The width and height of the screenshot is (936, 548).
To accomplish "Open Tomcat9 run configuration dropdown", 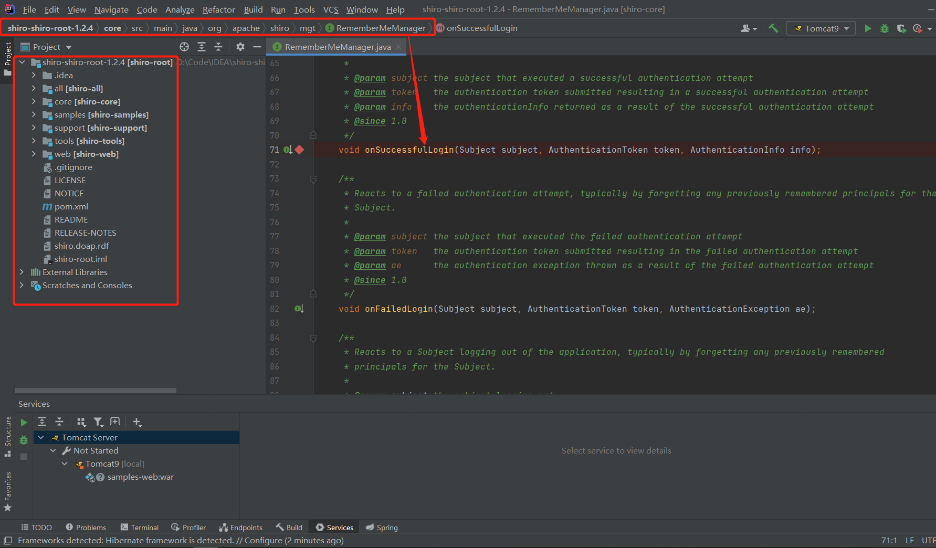I will pos(821,28).
